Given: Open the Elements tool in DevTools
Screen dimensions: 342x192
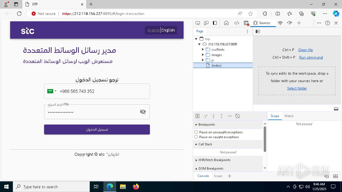Looking at the screenshot, I should point(237,23).
